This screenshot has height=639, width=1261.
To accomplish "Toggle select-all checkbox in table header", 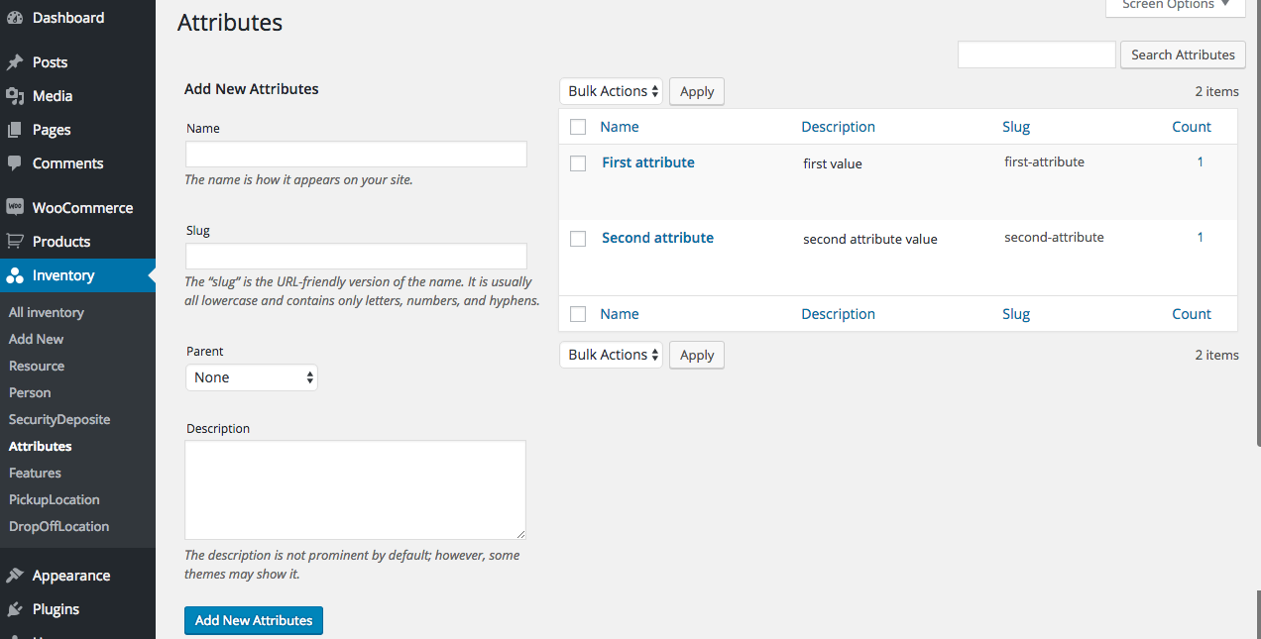I will [578, 127].
